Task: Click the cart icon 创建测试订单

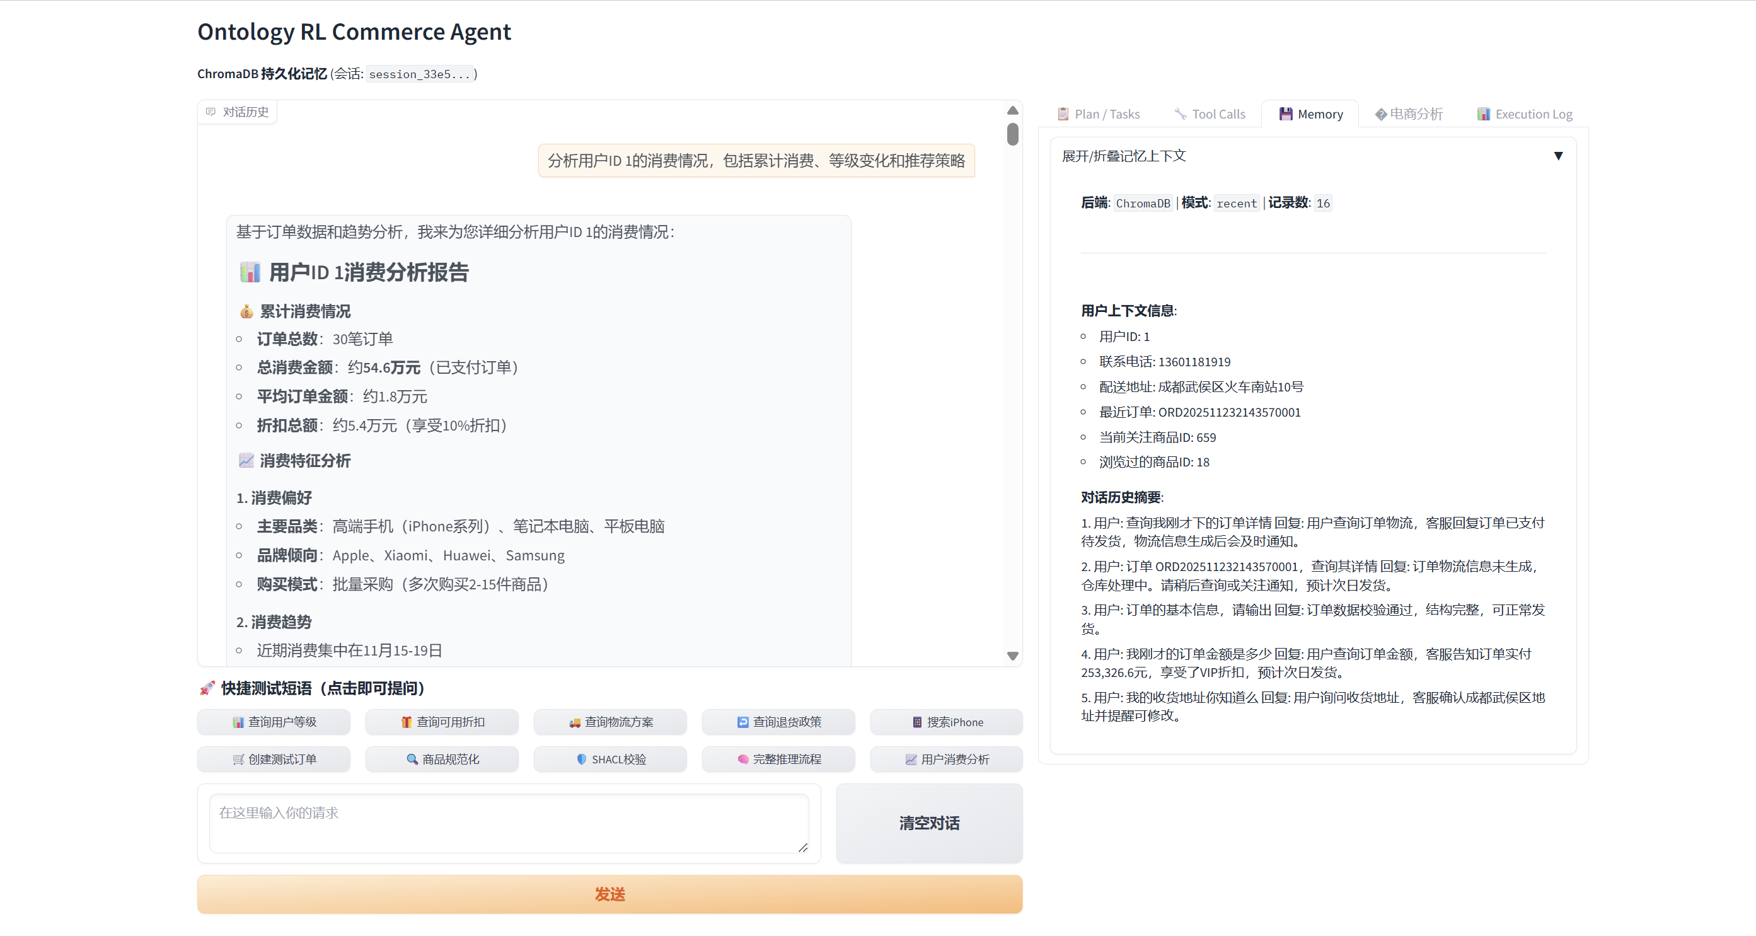Action: pos(238,759)
